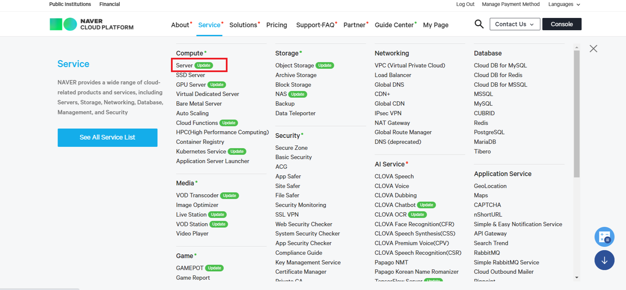Open the Support·FAQ menu
The width and height of the screenshot is (626, 290).
315,25
